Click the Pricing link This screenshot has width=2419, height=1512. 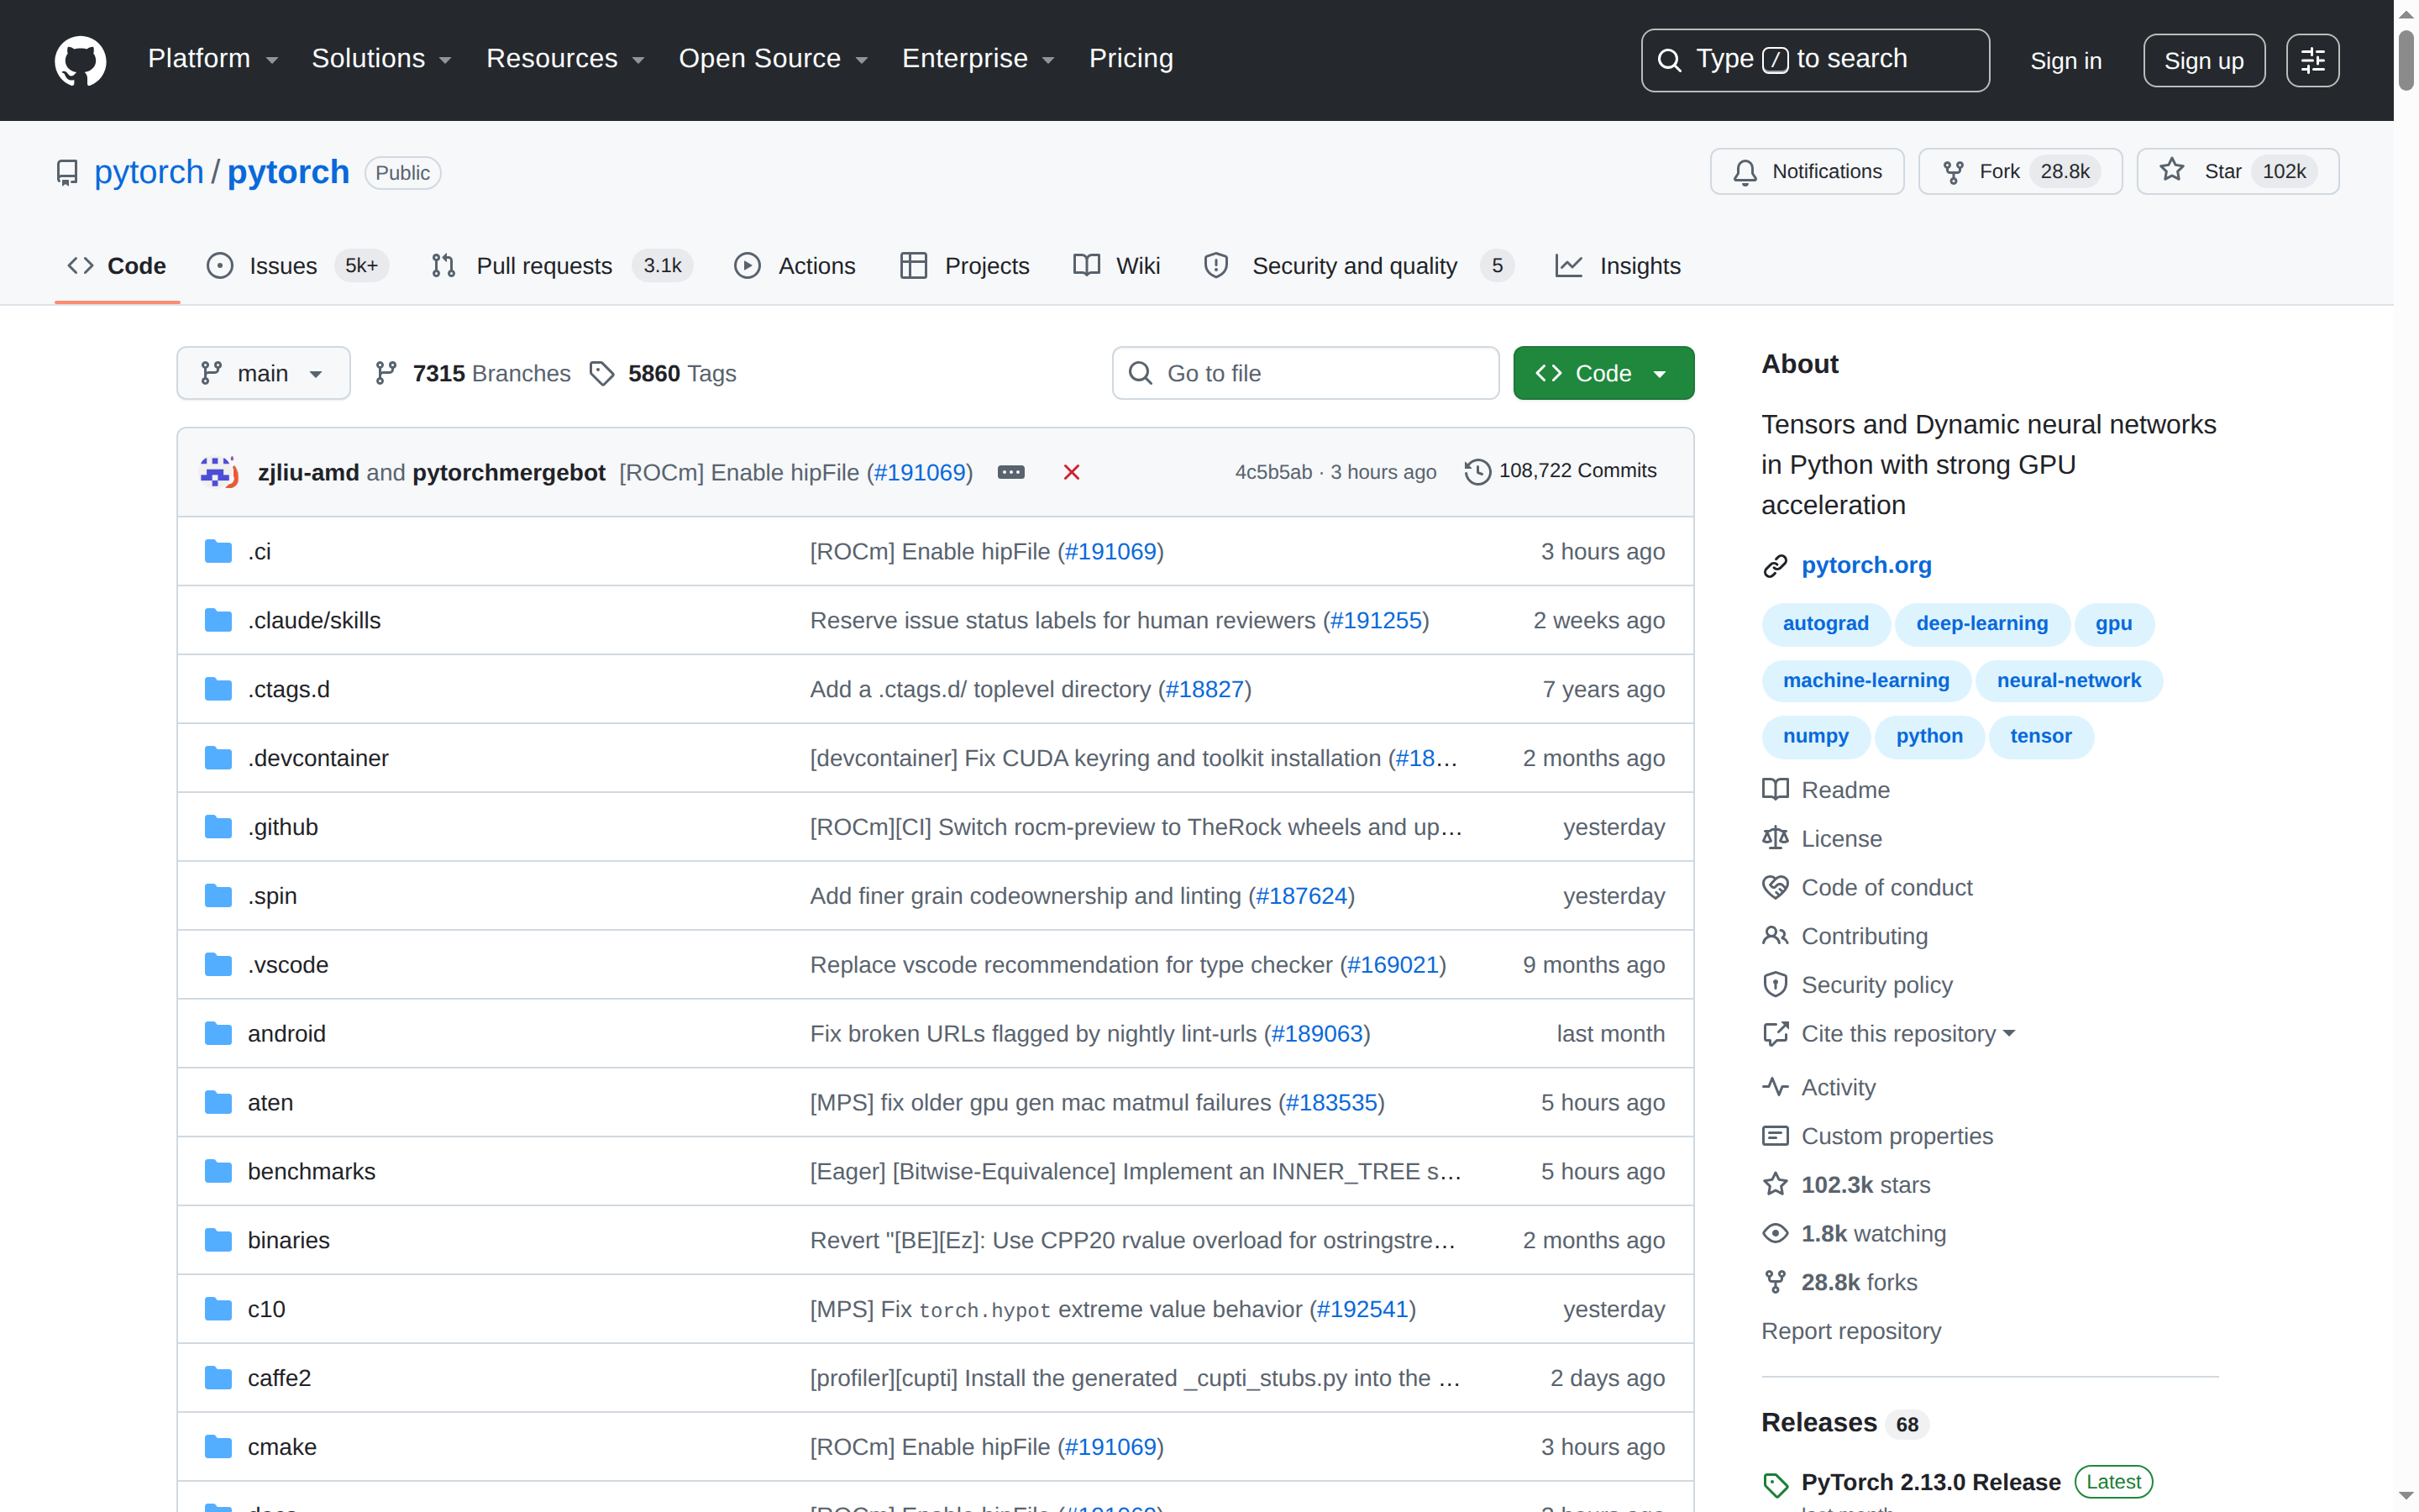[1131, 59]
